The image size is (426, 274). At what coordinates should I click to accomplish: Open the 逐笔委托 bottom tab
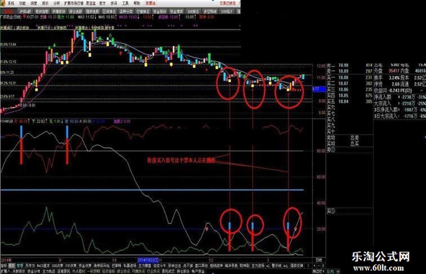click(64, 271)
